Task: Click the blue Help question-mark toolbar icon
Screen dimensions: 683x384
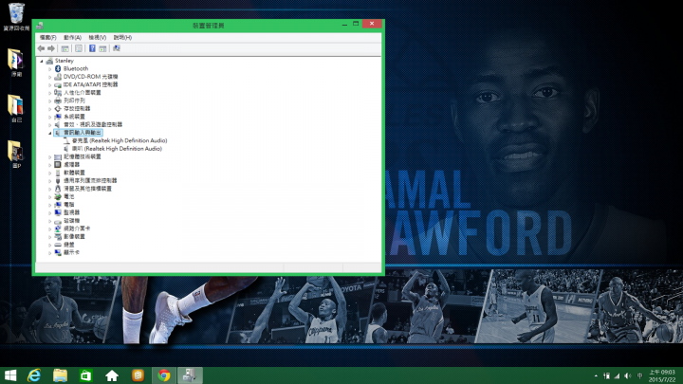Action: (x=92, y=48)
